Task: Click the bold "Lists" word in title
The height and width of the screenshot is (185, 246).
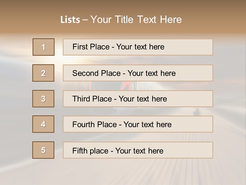Action: [70, 20]
